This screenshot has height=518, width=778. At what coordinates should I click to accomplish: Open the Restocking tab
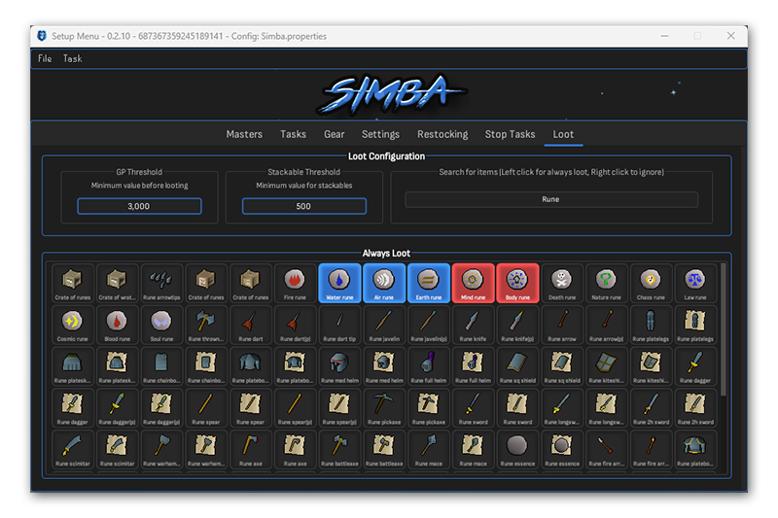tap(442, 134)
